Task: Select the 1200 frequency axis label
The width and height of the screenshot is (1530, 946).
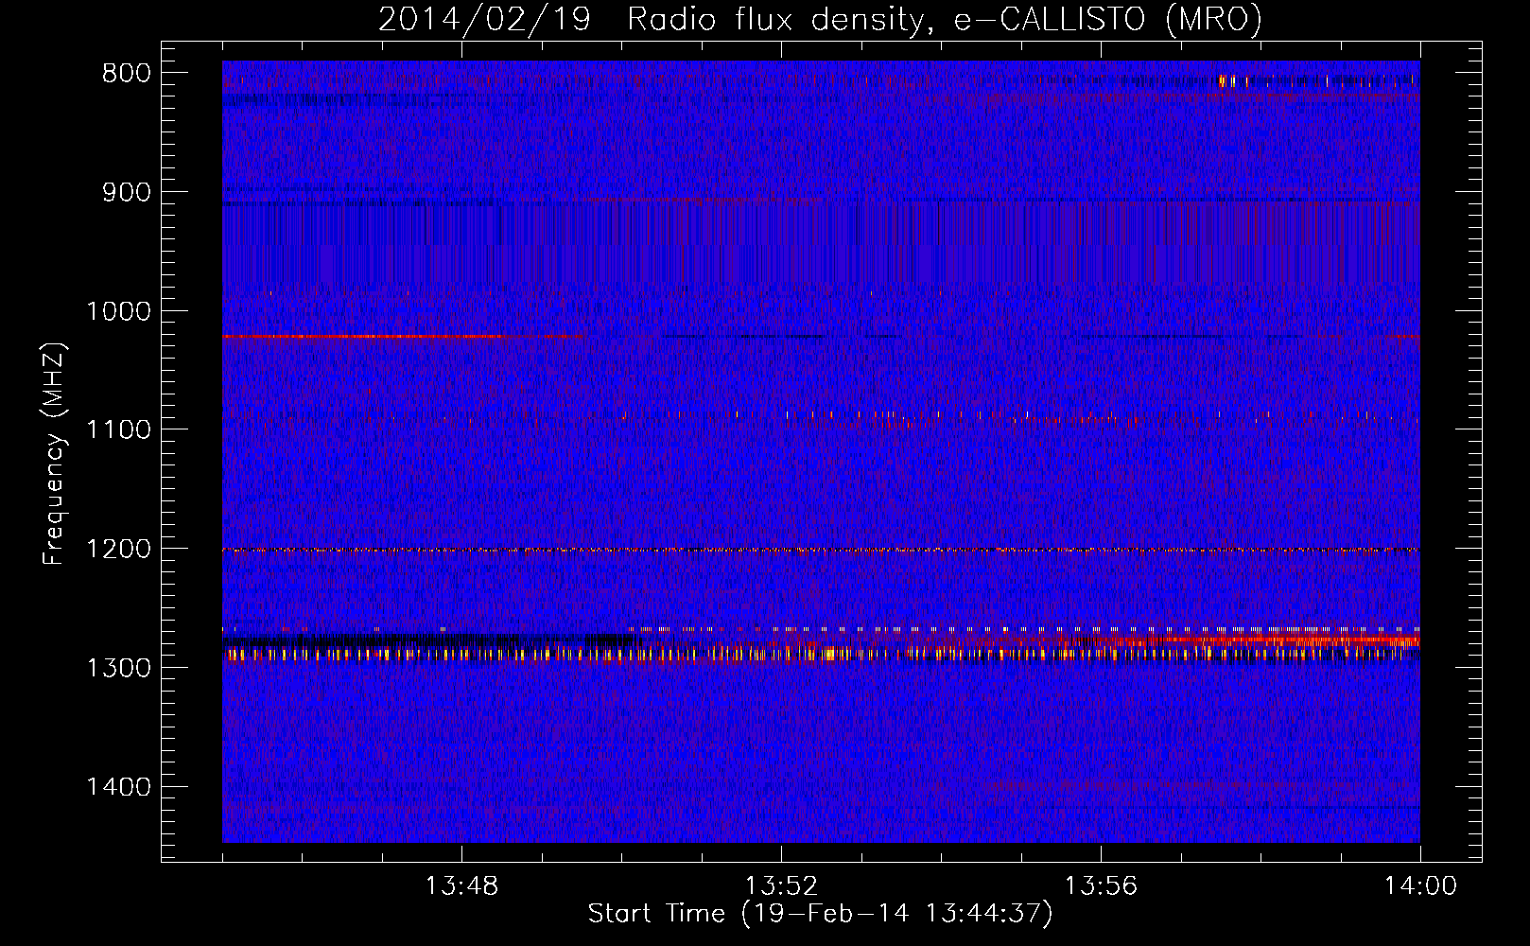Action: [x=118, y=549]
